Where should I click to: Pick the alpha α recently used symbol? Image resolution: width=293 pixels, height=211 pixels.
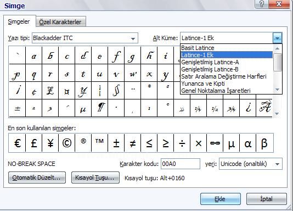tap(247, 143)
